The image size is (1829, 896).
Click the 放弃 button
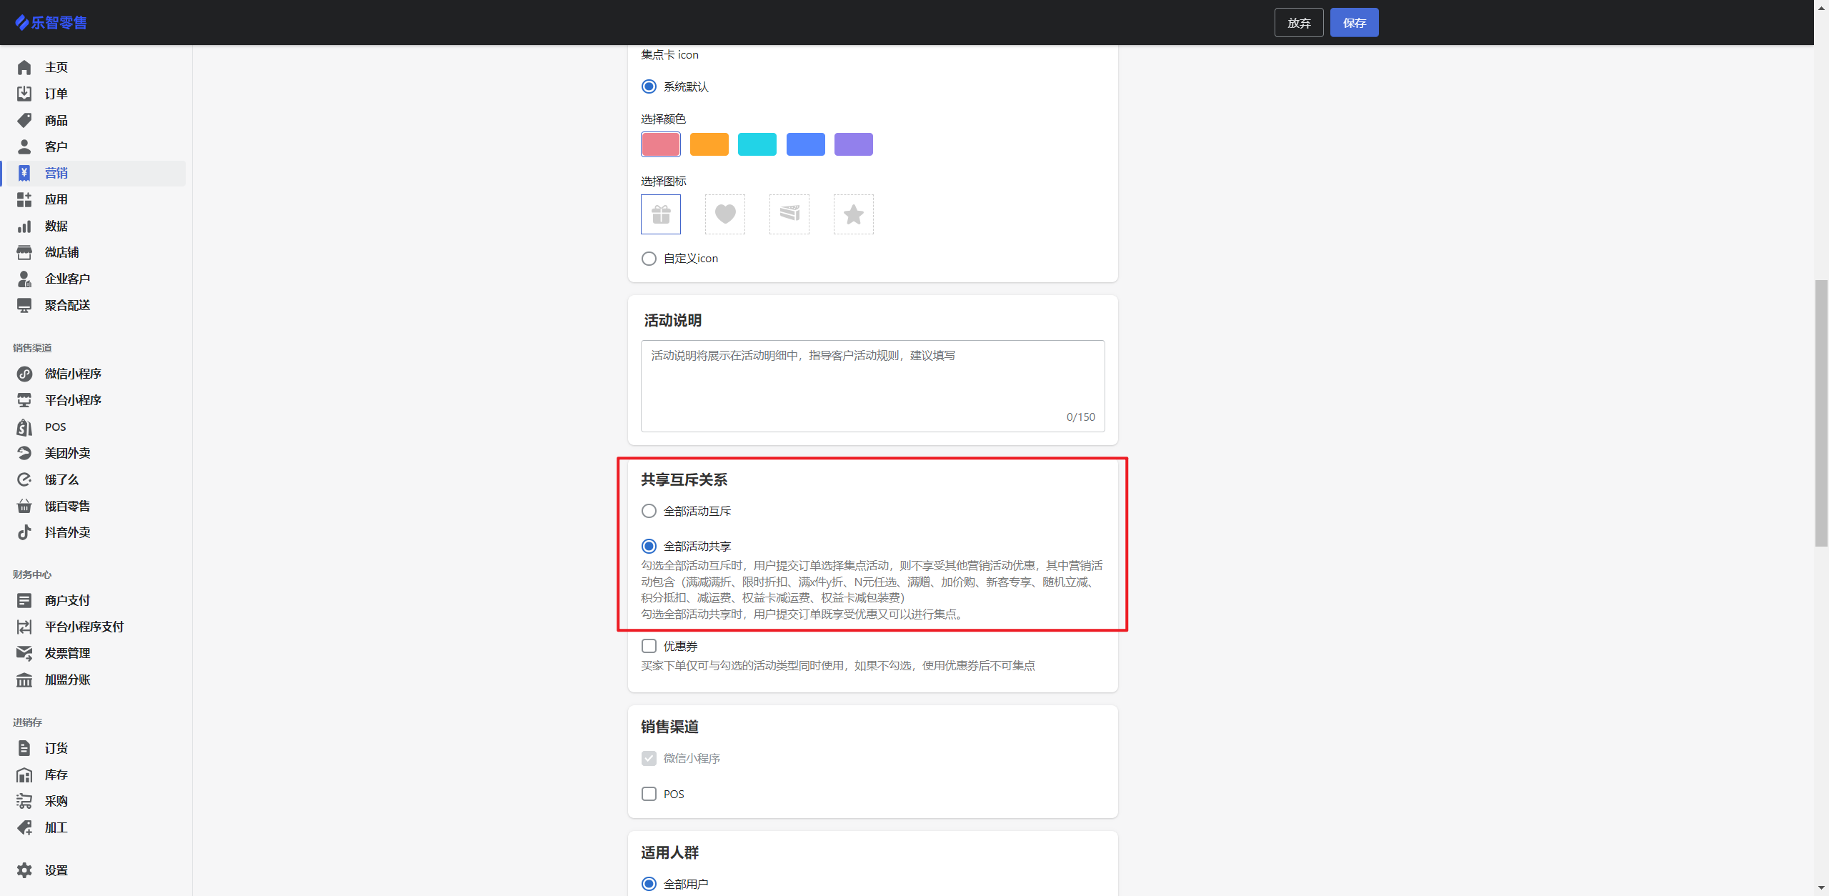[1298, 23]
